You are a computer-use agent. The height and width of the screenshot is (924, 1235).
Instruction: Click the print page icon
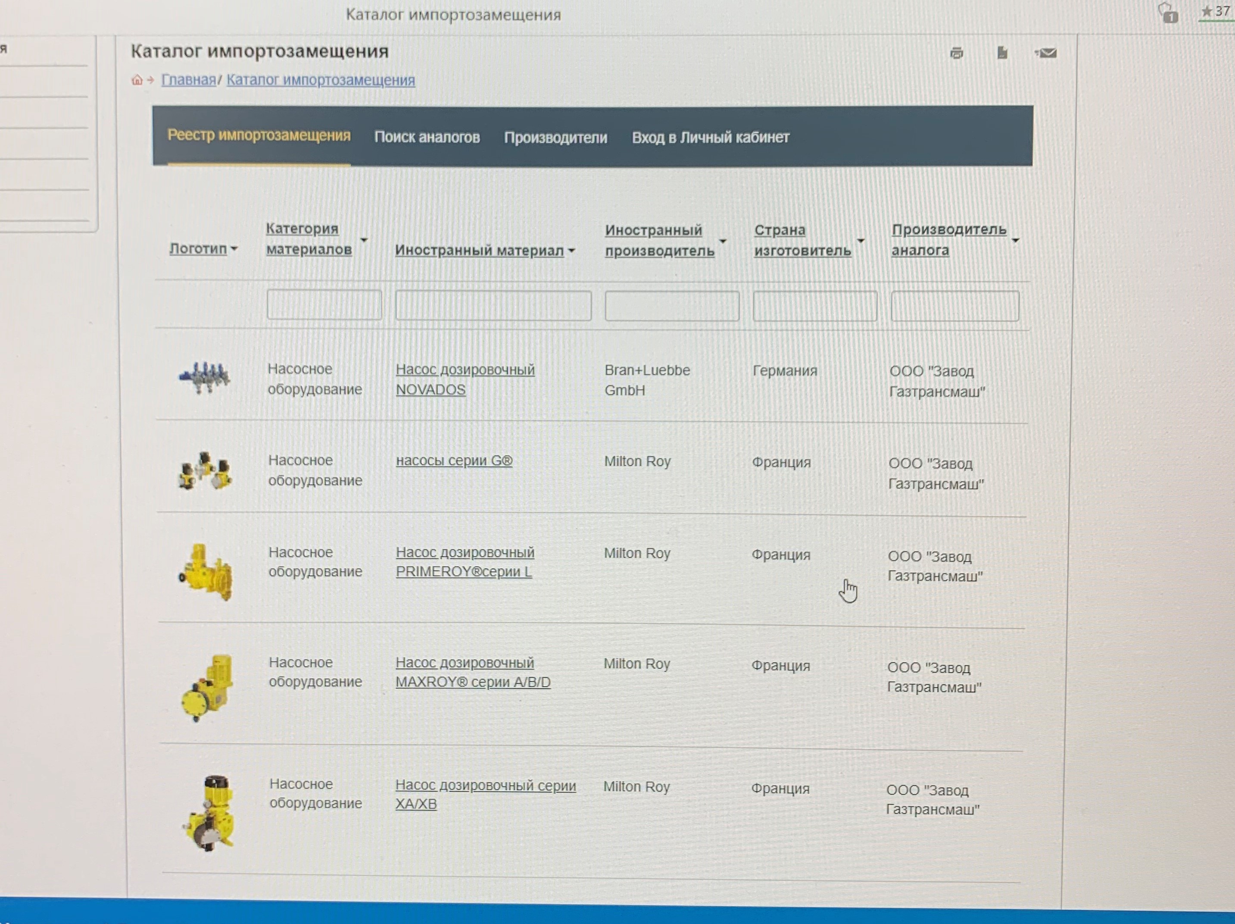(x=956, y=53)
